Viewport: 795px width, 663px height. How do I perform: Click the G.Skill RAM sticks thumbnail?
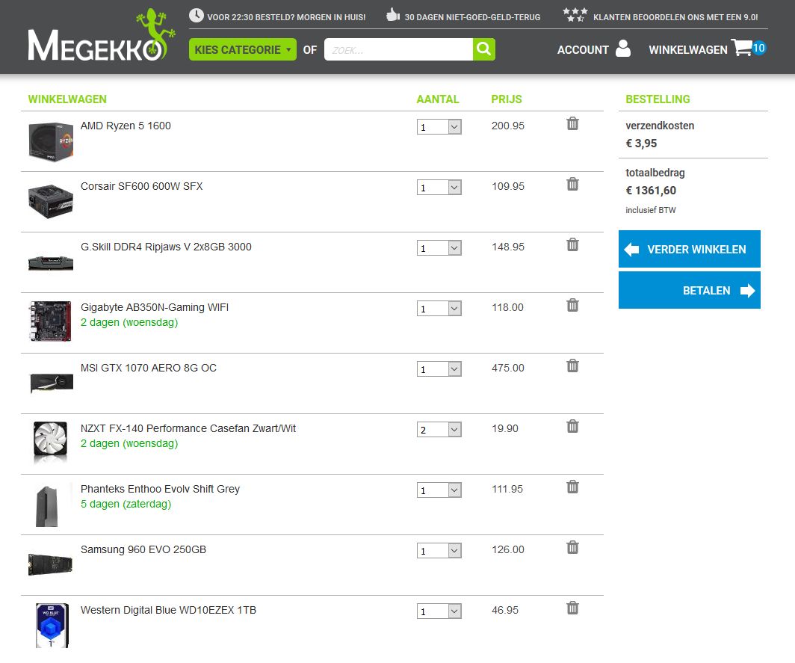point(51,263)
